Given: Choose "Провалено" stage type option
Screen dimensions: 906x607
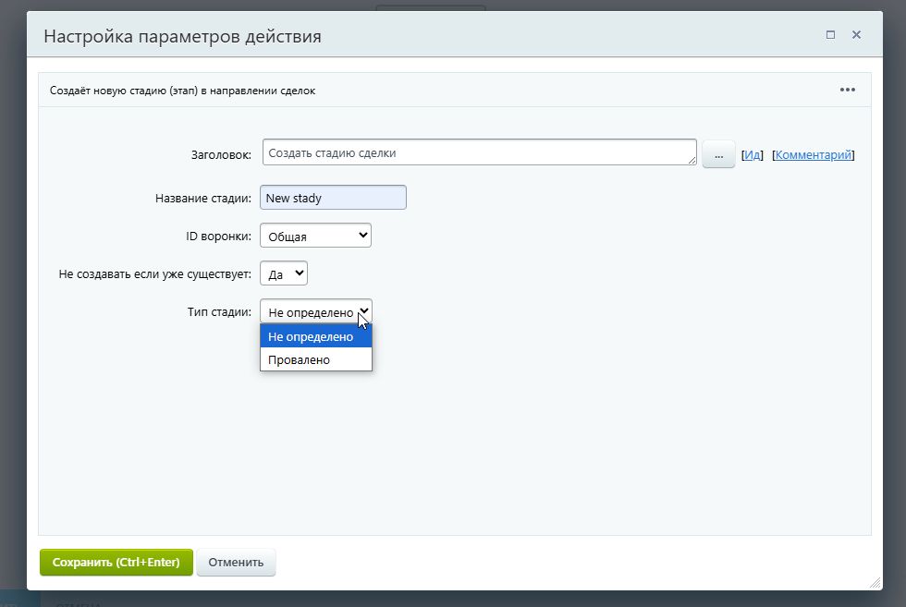Looking at the screenshot, I should [x=315, y=360].
